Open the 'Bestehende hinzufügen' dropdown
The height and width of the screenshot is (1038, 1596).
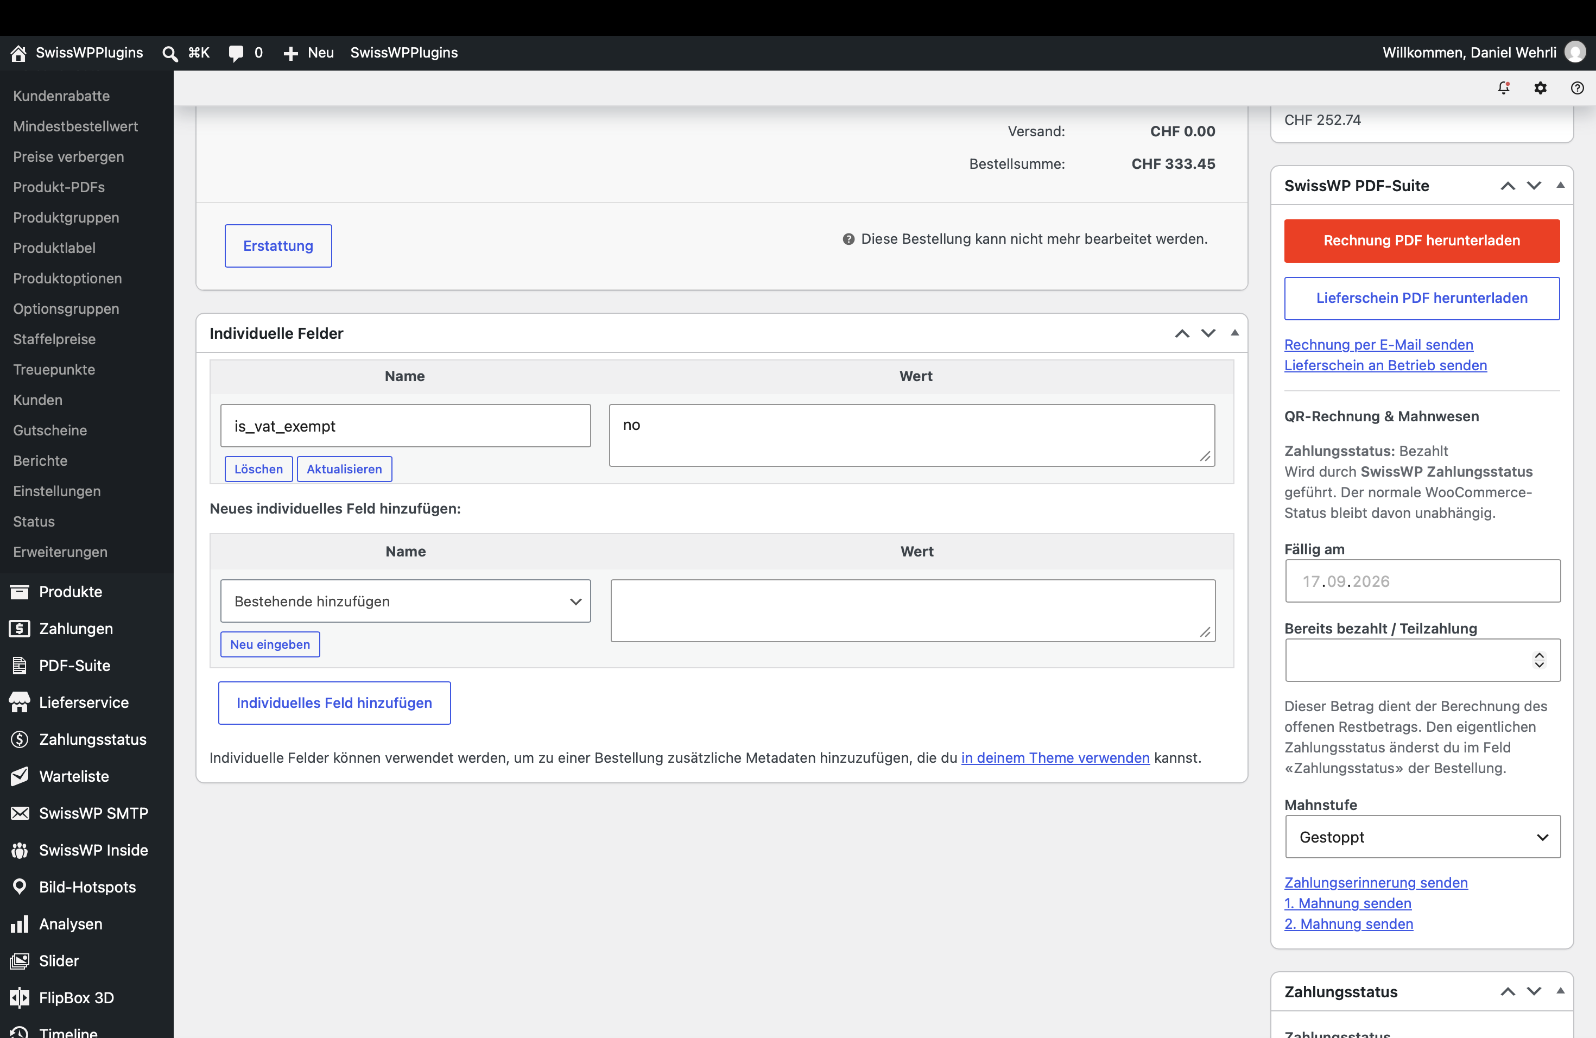(405, 601)
